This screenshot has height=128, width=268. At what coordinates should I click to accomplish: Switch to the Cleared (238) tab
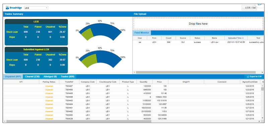[32, 77]
